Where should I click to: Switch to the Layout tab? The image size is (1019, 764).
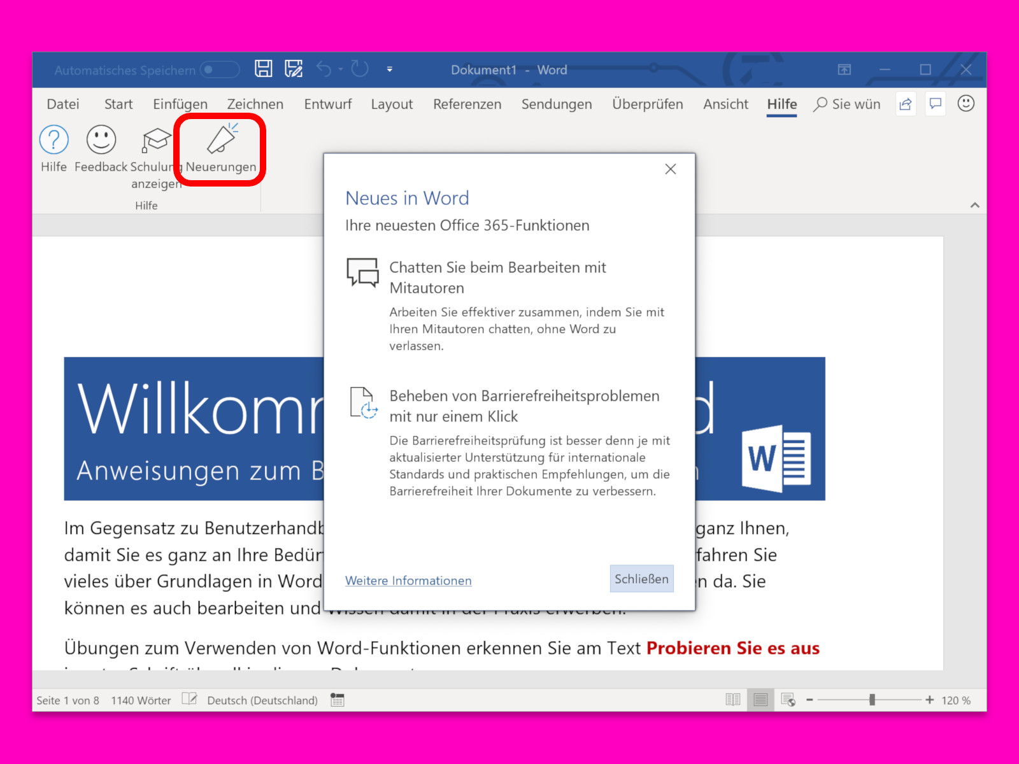(x=392, y=104)
